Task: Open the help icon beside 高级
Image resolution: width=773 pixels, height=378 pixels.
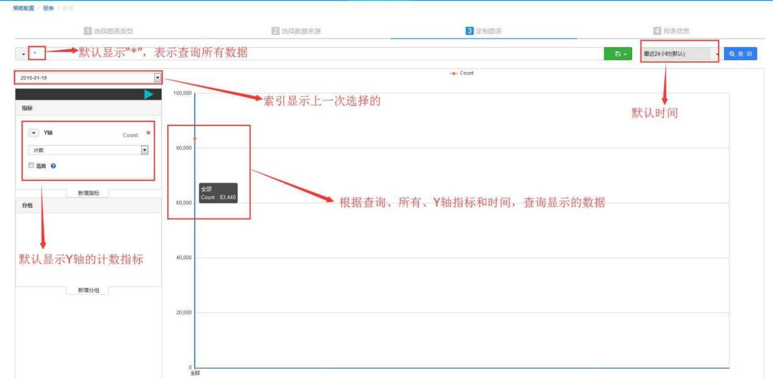Action: [54, 166]
